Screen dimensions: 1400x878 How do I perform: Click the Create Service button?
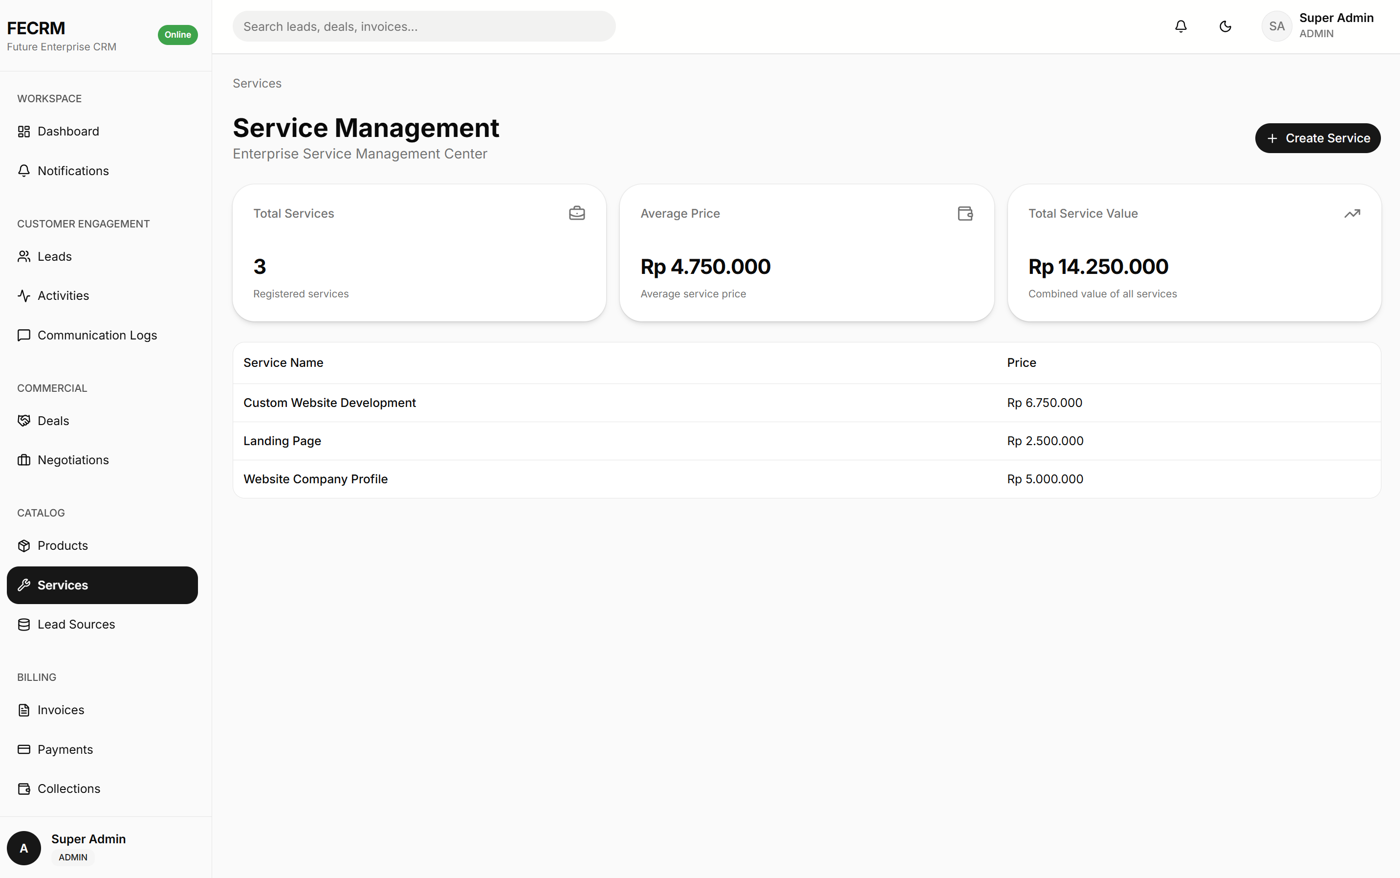[1317, 138]
